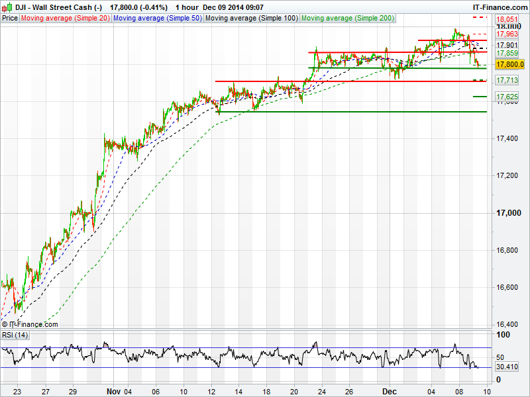Open the Moving average (Simple 100) legend

(252, 19)
